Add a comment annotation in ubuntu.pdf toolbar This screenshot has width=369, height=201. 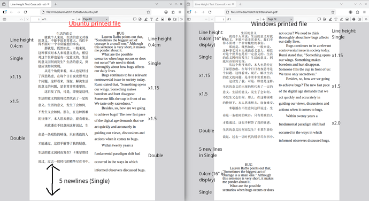point(135,19)
